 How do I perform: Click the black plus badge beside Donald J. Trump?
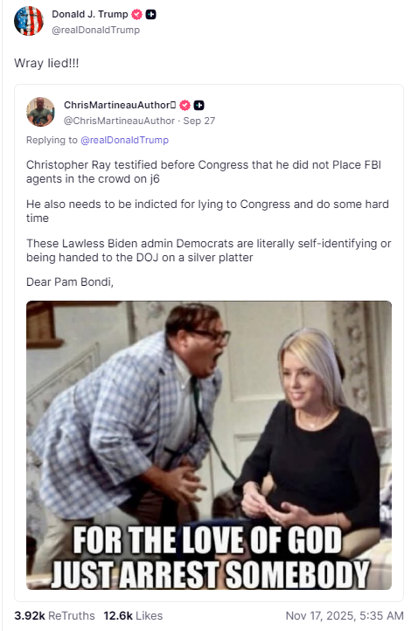click(151, 15)
